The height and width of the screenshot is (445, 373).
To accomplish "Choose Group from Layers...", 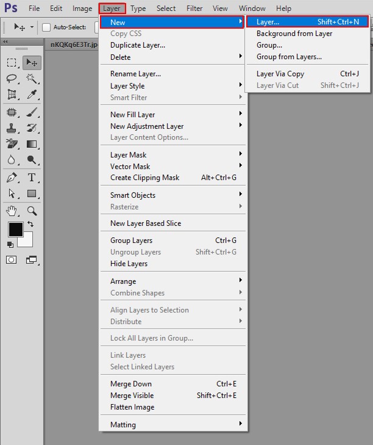I will click(308, 57).
